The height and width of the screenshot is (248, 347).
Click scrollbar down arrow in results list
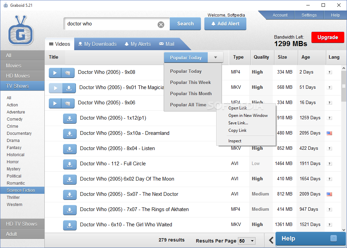[x=344, y=230]
